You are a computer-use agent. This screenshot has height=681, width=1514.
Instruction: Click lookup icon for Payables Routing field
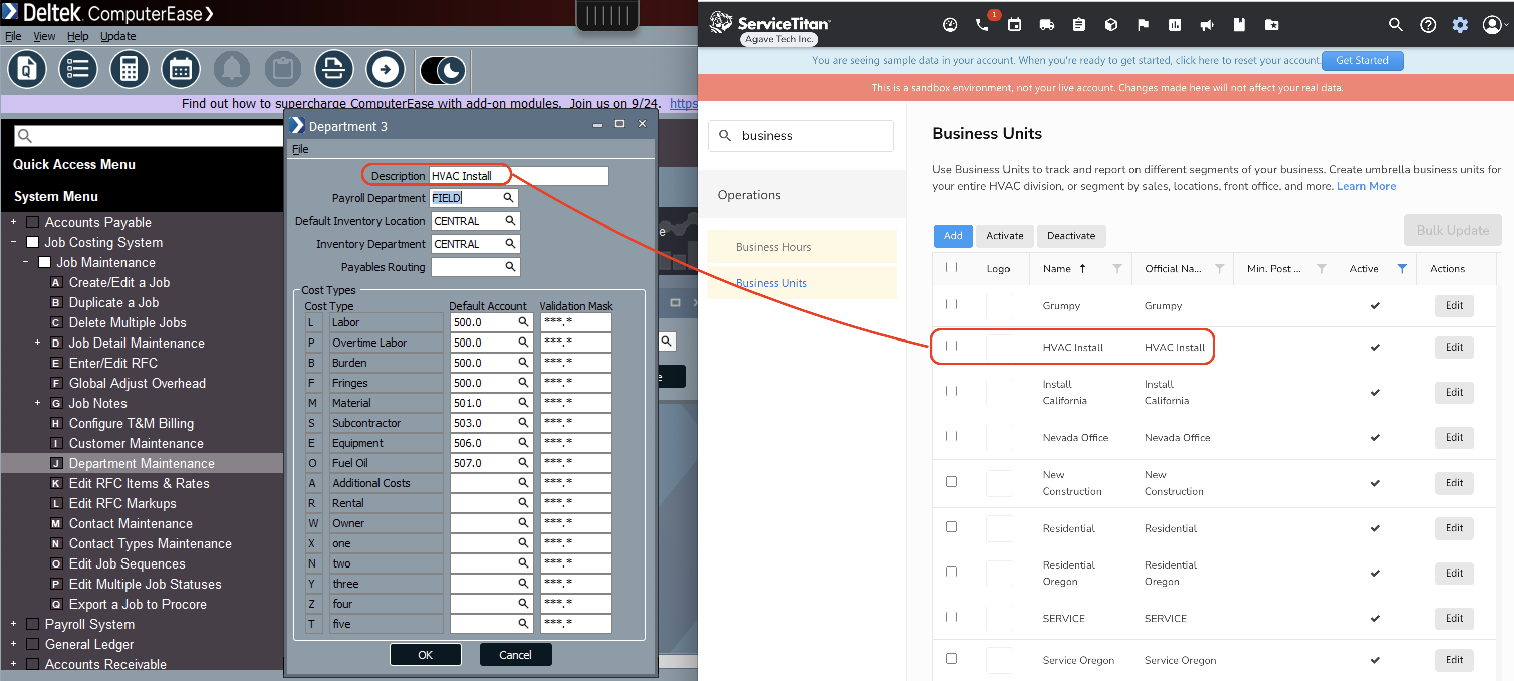click(x=510, y=267)
